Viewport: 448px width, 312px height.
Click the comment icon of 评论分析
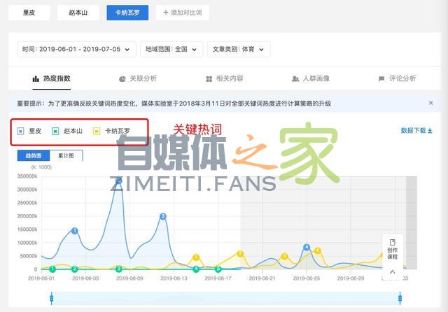(381, 79)
